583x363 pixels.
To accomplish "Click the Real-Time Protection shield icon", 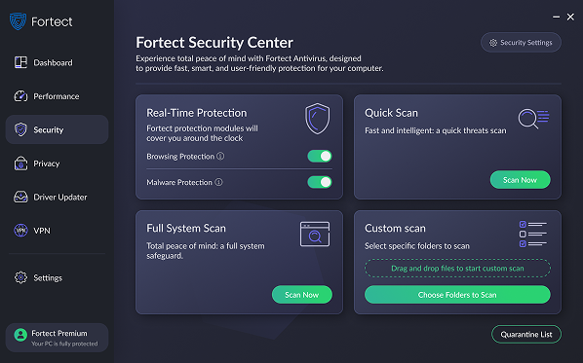I will 318,119.
